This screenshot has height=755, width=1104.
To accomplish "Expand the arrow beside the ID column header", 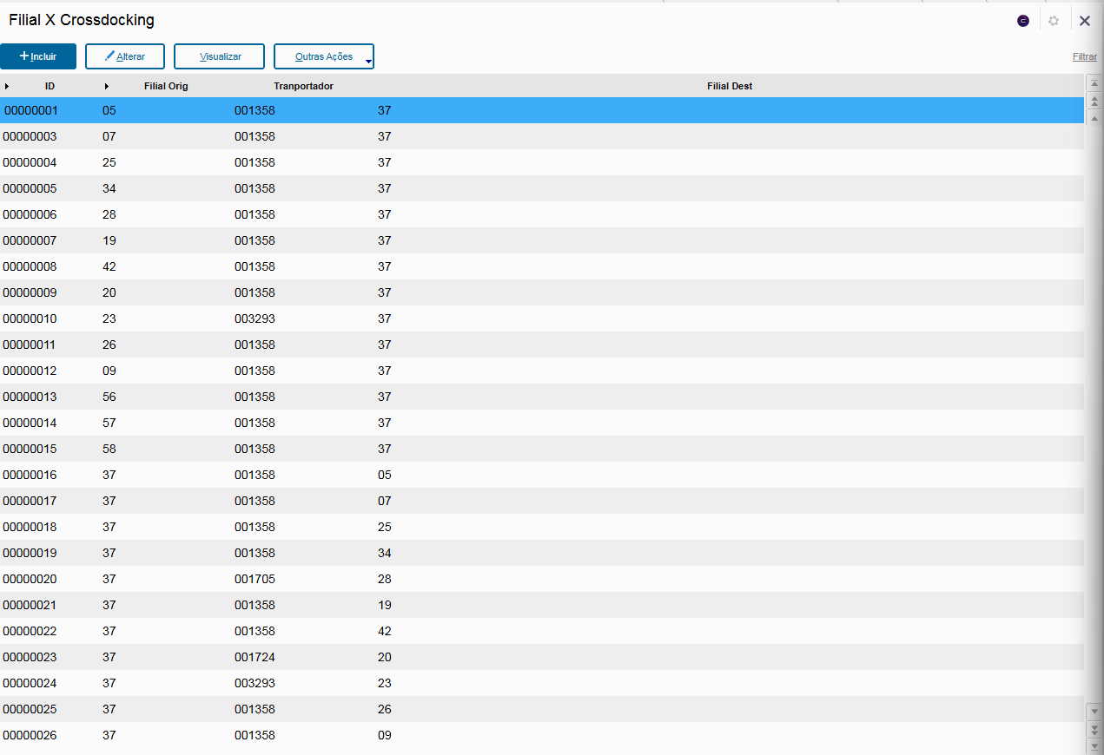I will [7, 86].
